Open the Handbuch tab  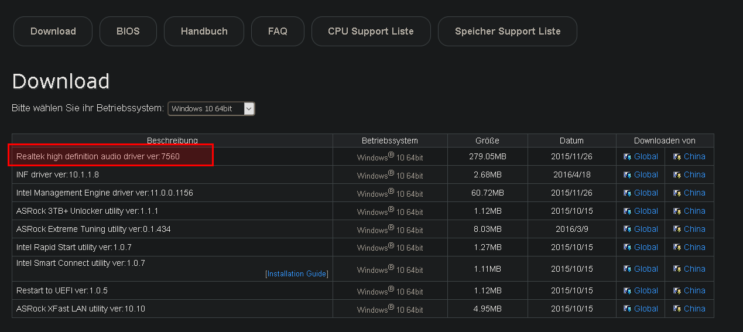pos(204,32)
